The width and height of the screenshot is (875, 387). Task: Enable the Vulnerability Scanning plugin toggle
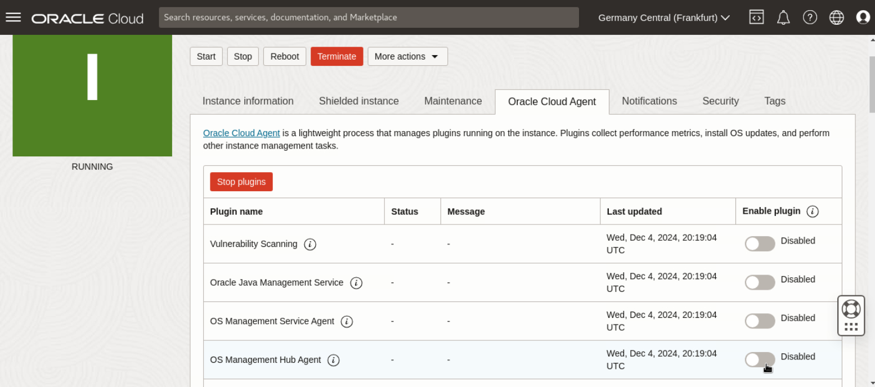(760, 244)
